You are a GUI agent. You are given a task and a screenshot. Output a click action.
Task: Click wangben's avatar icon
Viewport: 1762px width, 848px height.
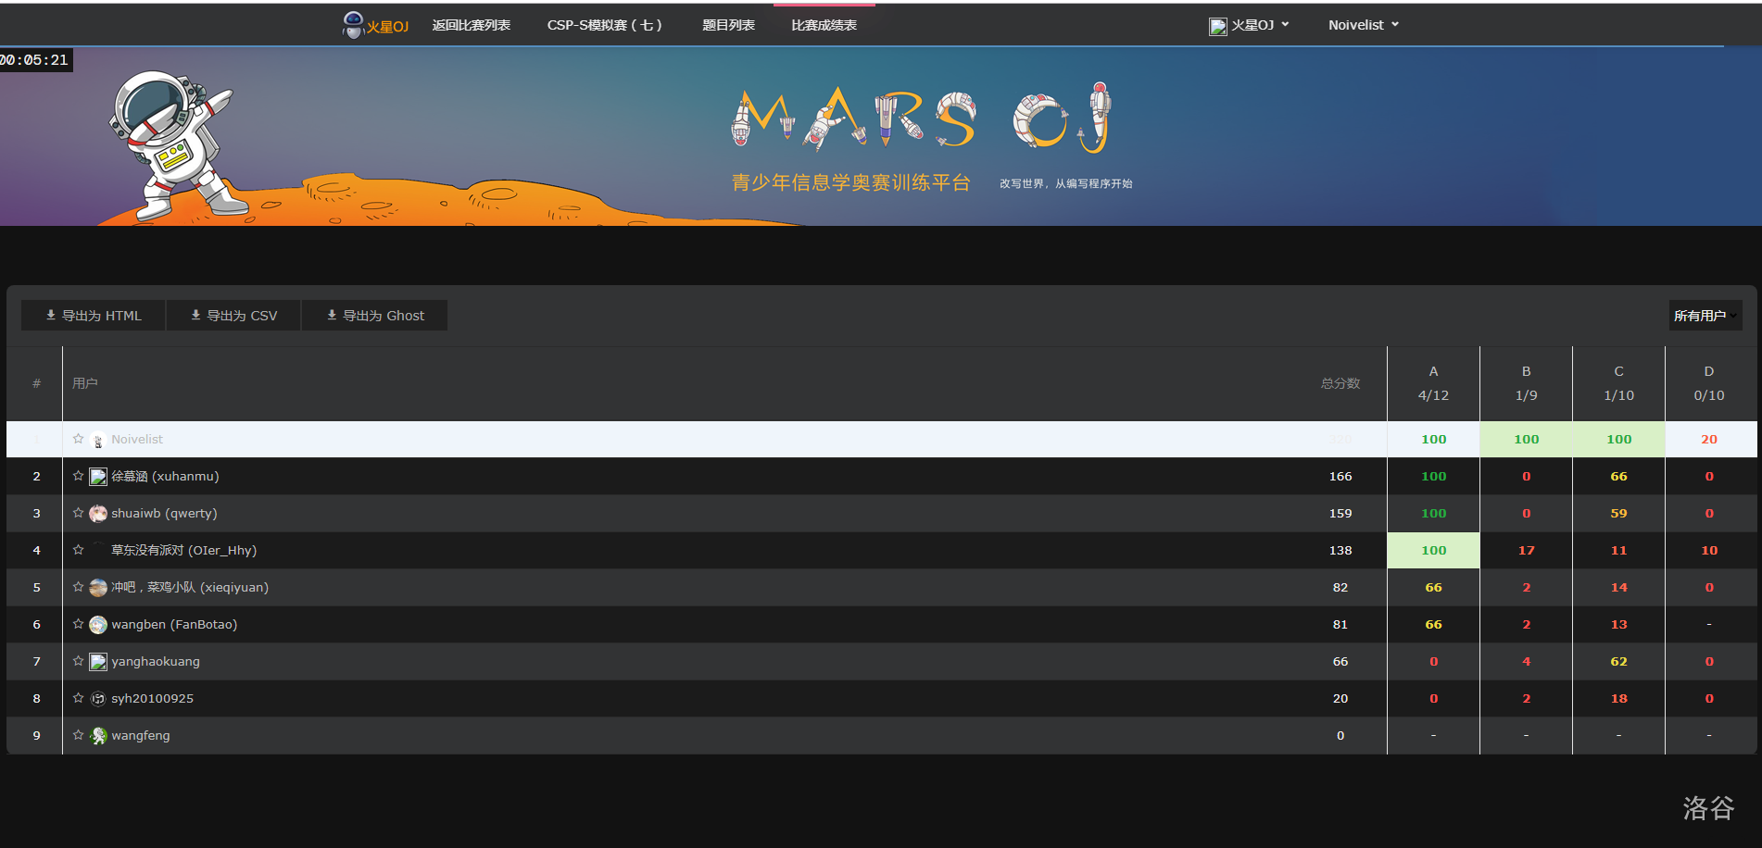98,625
